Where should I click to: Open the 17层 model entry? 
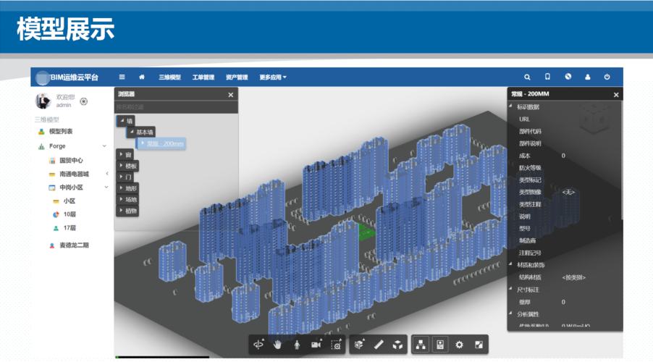pos(69,228)
